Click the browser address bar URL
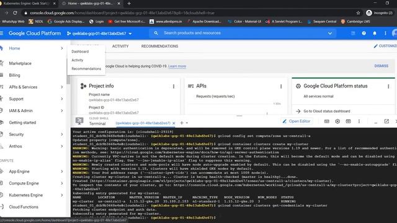Screen dimensions: 397x223 (122, 13)
